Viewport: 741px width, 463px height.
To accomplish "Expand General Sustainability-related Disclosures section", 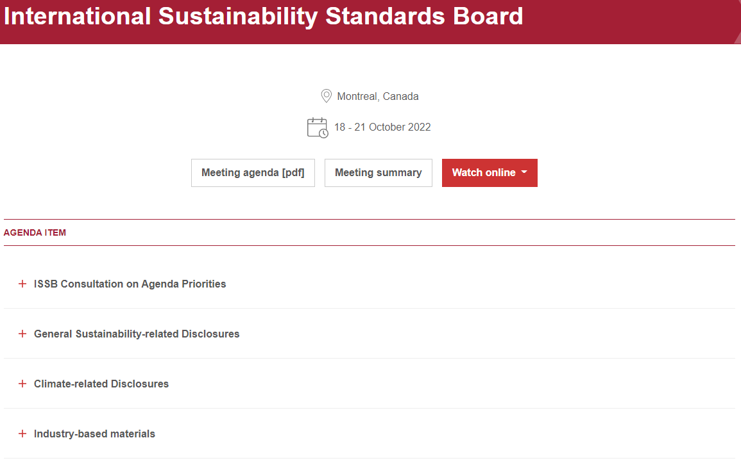I will point(137,334).
